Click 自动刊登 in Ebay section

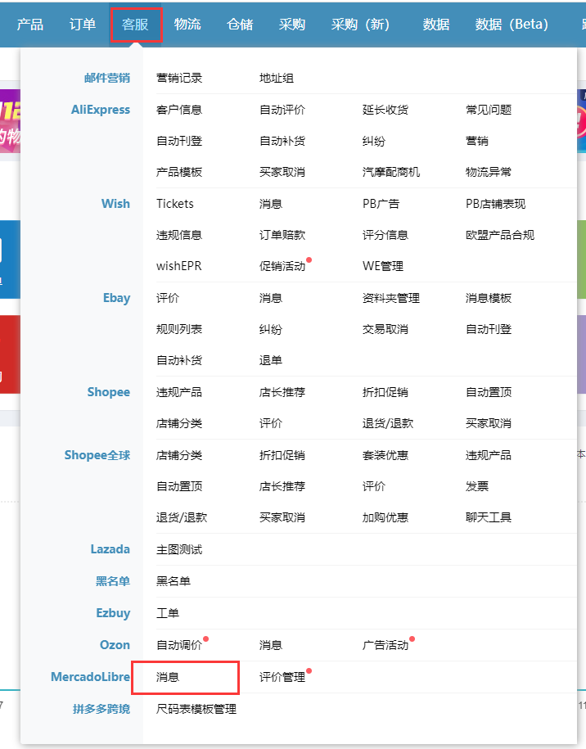(489, 329)
